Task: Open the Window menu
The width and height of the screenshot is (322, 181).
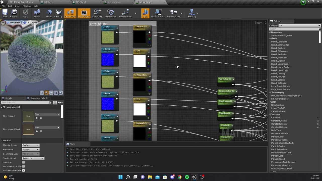Action: pyautogui.click(x=27, y=6)
